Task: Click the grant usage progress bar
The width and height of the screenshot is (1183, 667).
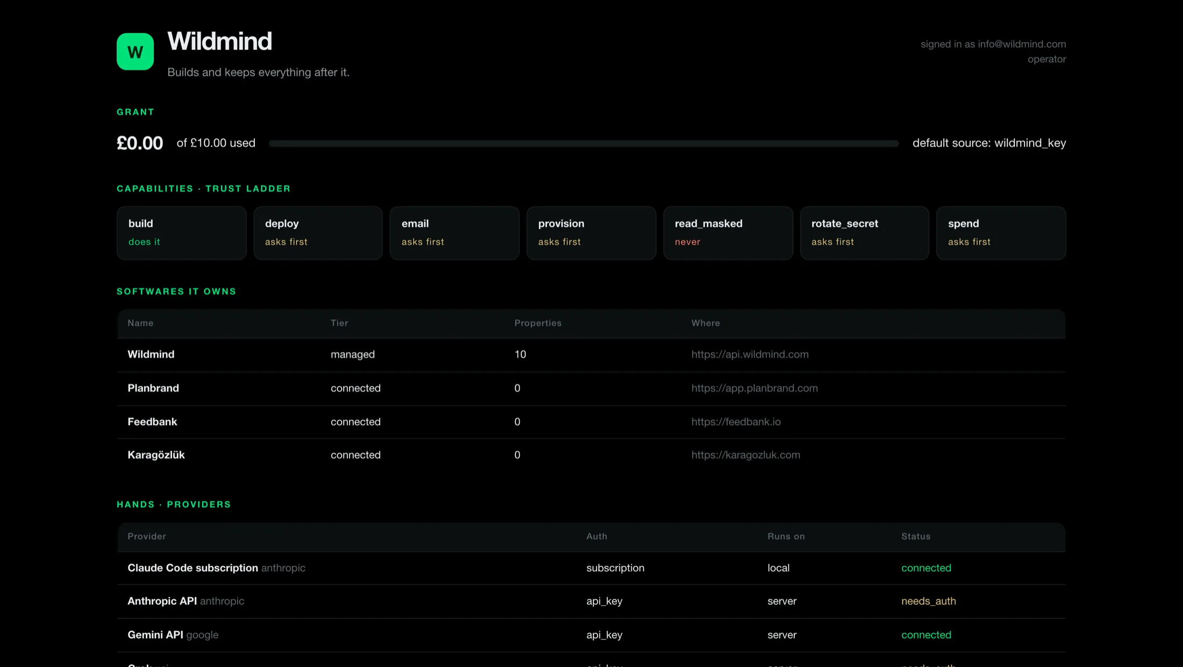Action: point(583,144)
